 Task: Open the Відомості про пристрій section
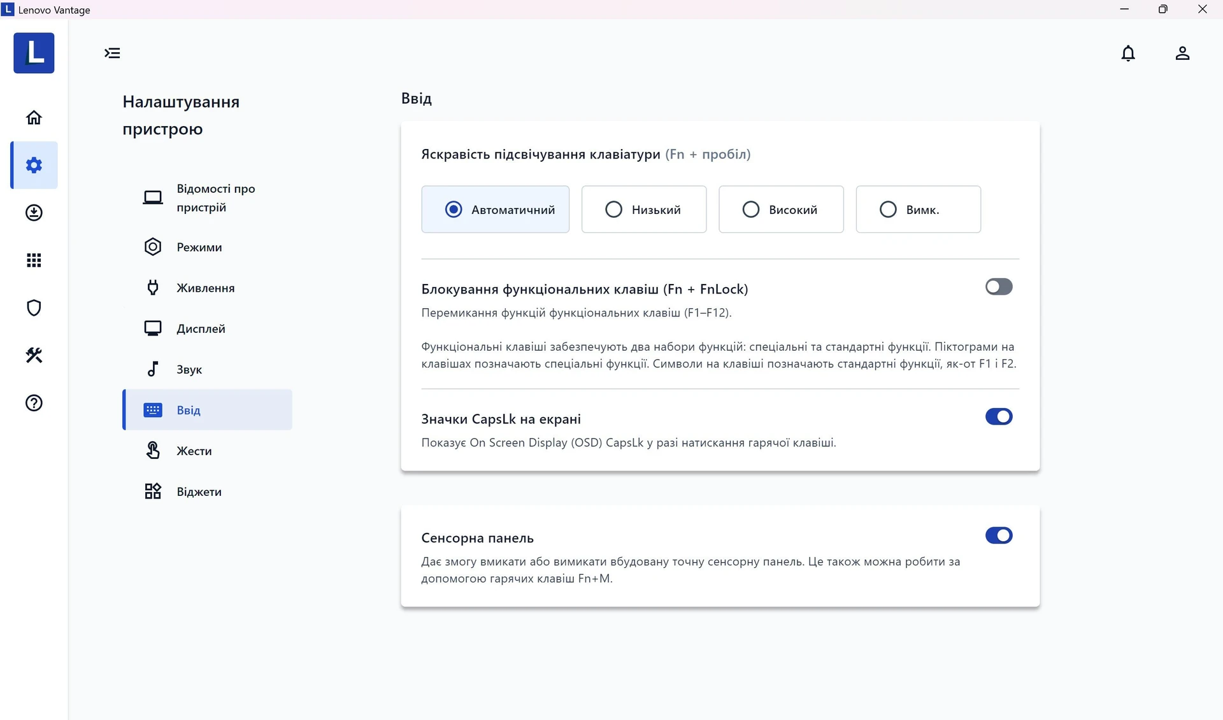207,198
